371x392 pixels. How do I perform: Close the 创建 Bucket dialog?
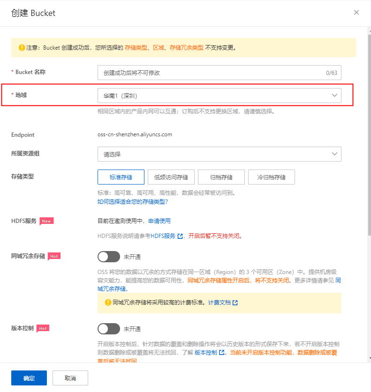pos(356,13)
